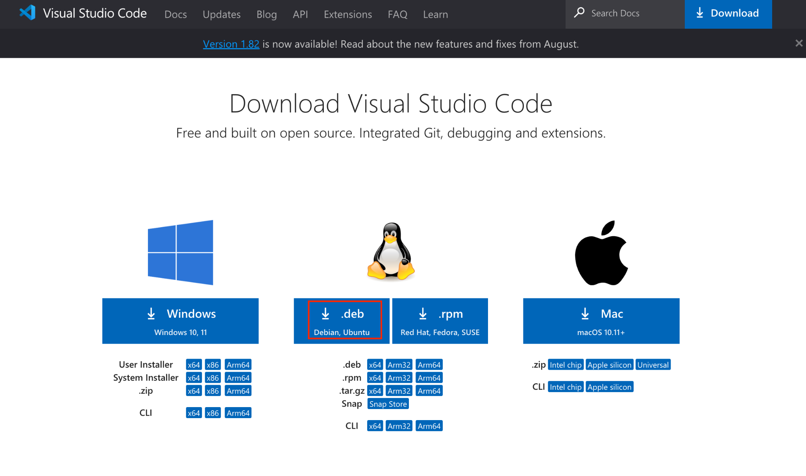
Task: Select the Linux .deb x64 link
Action: coord(375,365)
